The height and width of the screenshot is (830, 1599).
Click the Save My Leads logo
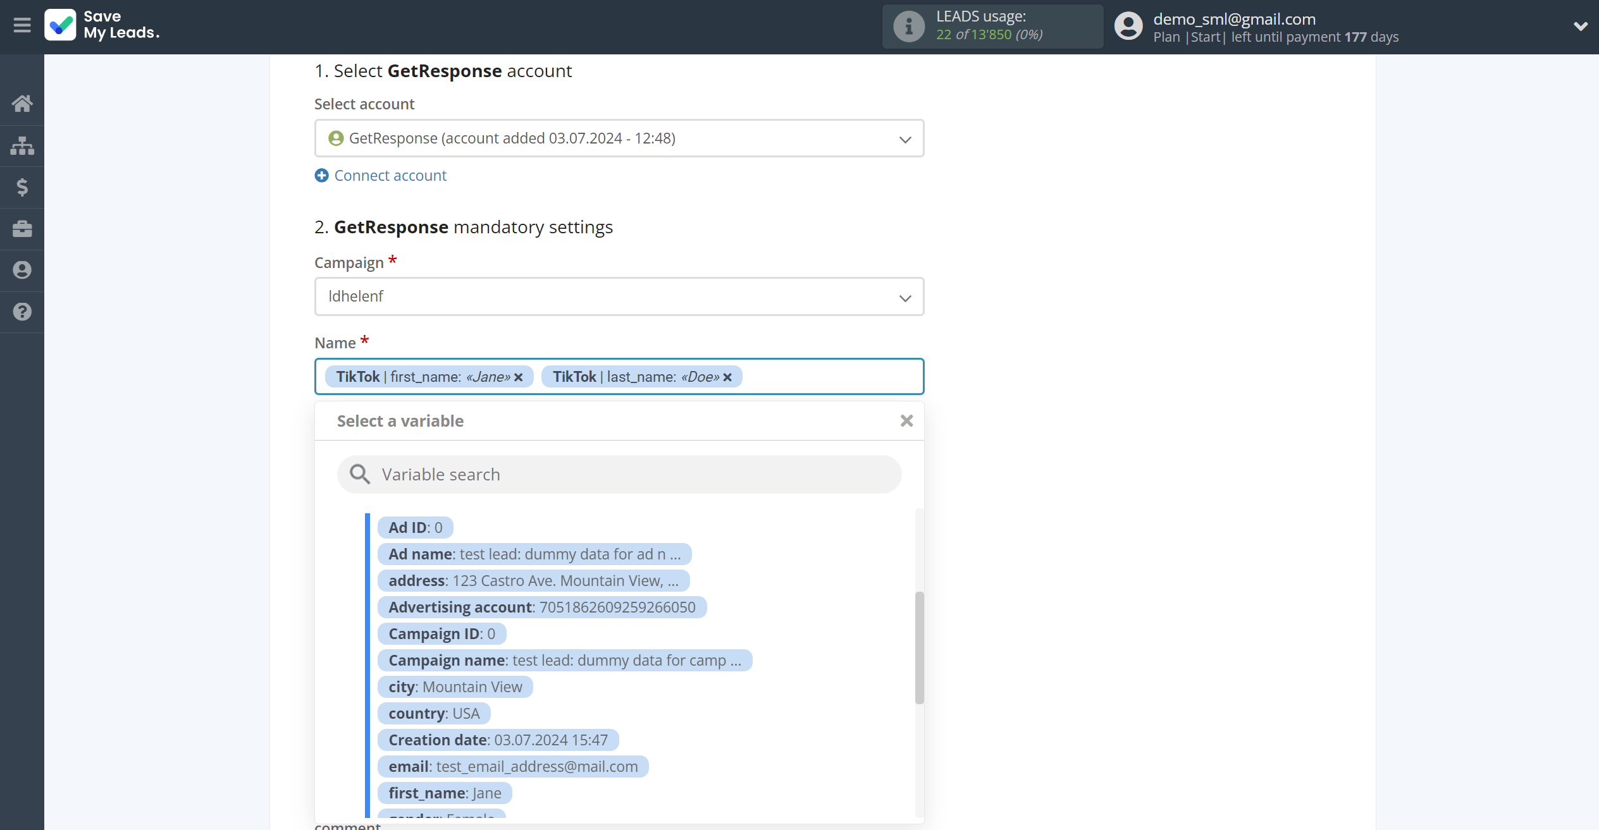point(102,25)
